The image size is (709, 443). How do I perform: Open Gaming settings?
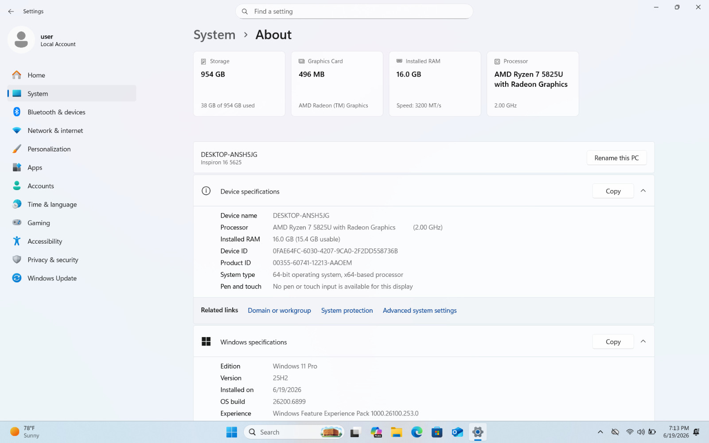tap(72, 223)
